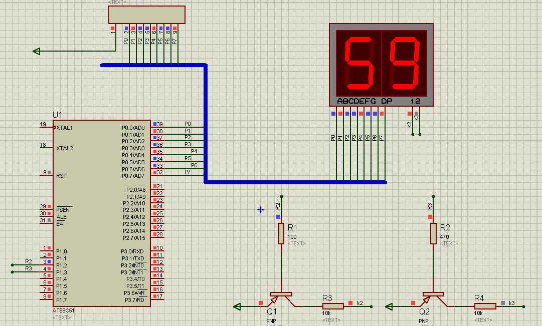The width and height of the screenshot is (542, 326).
Task: Click pin number 18 beside XTAL2
Action: pos(43,145)
